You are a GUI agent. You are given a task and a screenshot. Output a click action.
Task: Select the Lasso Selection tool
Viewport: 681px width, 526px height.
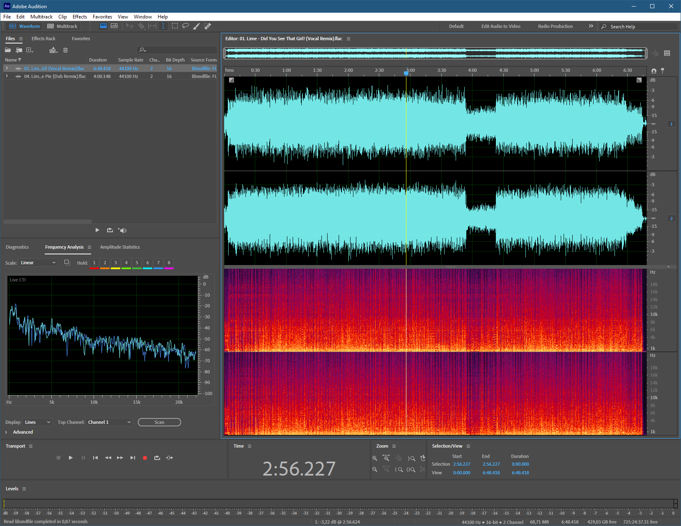[186, 26]
